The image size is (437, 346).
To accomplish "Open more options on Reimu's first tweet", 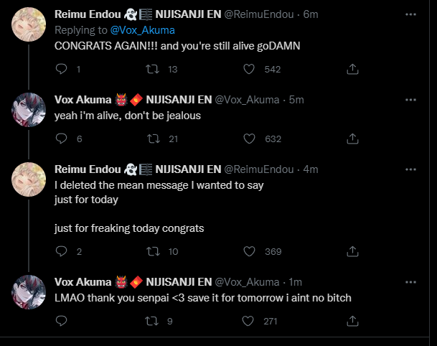I will (409, 14).
